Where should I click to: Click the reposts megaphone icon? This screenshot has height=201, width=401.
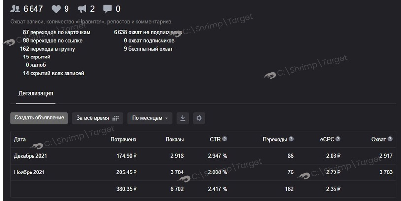82,9
